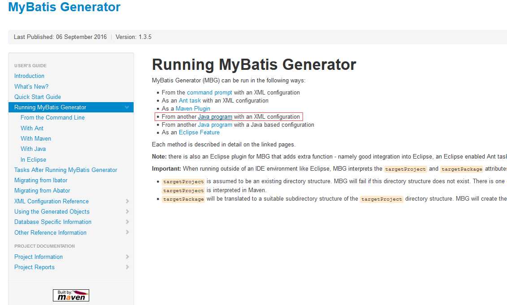Open Tasks After Running MyBatis Generator
The height and width of the screenshot is (305, 507).
click(x=65, y=170)
